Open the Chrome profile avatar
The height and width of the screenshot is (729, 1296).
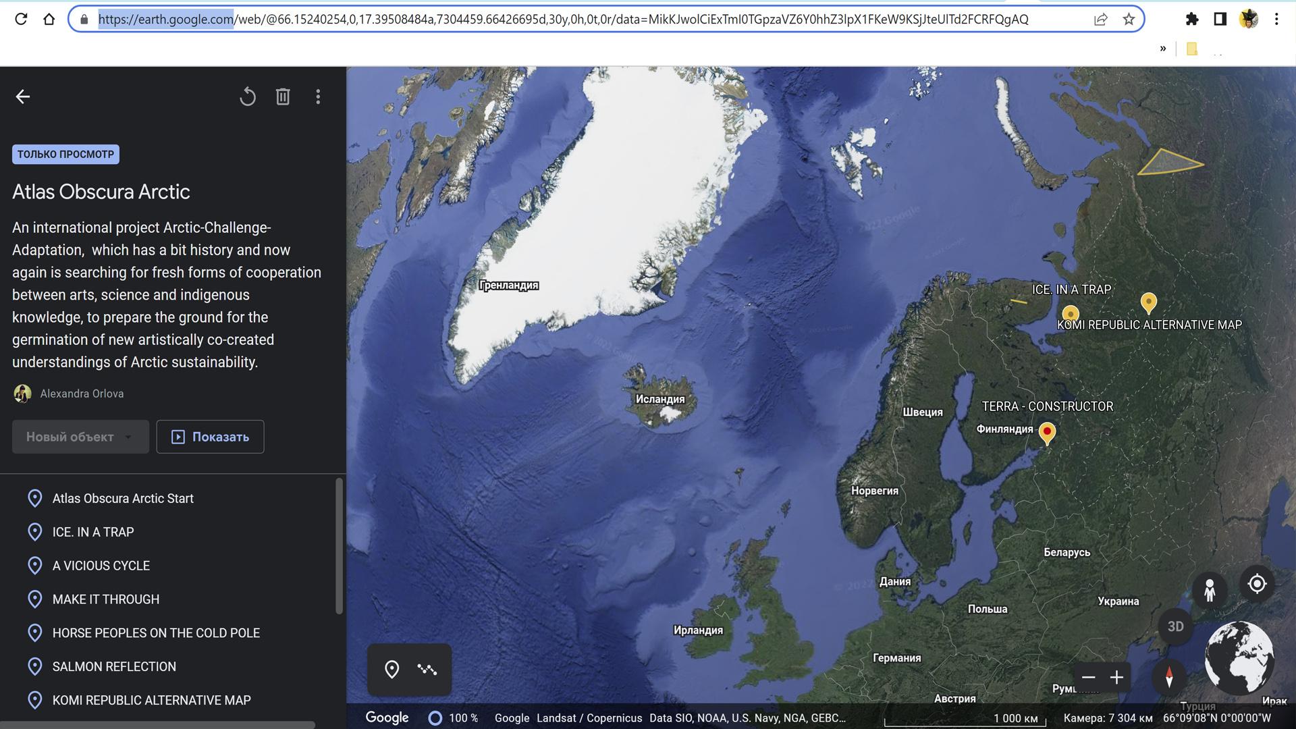pyautogui.click(x=1249, y=19)
